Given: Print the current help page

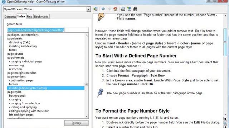Looking at the screenshot, I should point(123,9).
